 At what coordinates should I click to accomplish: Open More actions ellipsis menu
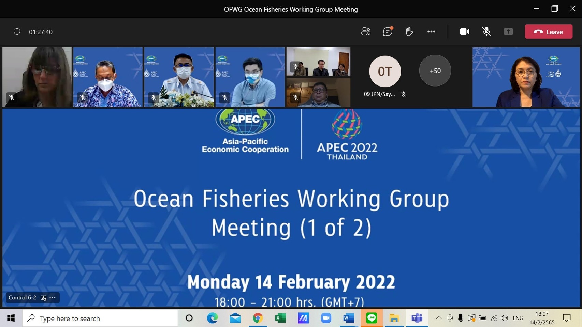click(431, 32)
